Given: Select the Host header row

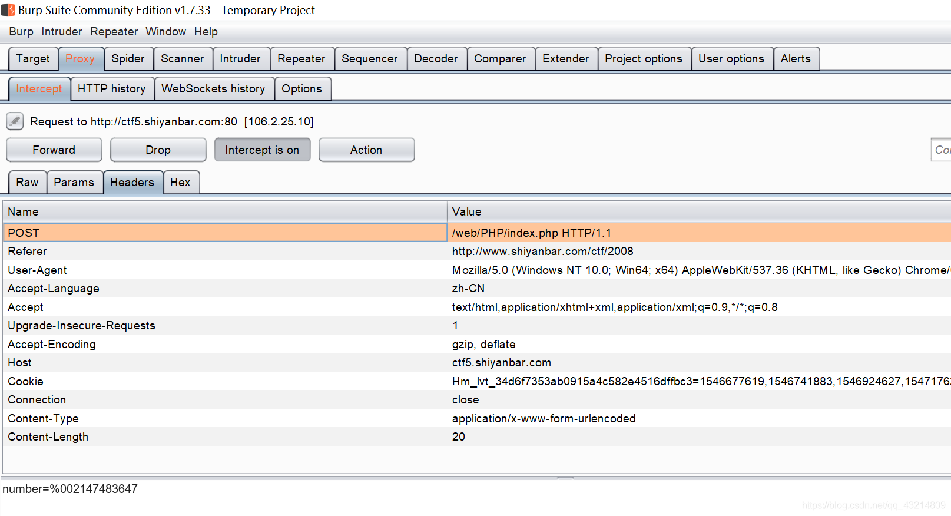Looking at the screenshot, I should coord(477,363).
